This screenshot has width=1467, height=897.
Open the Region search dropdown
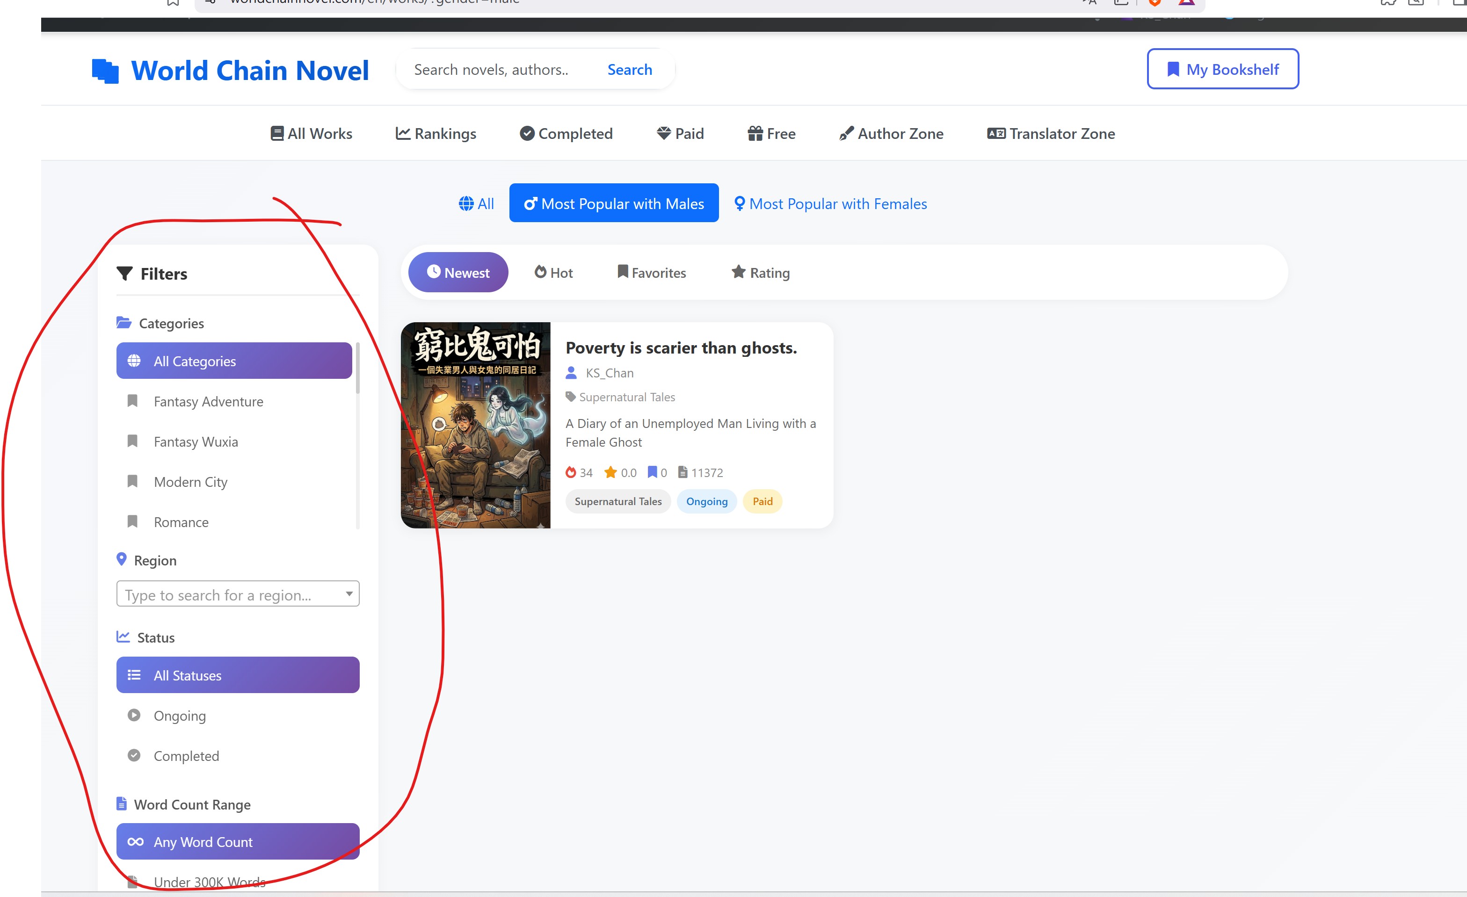(238, 594)
